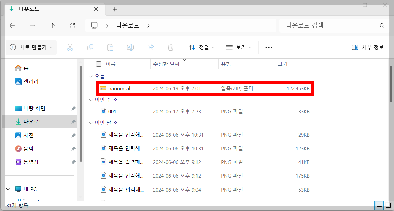Click the Paste icon

(110, 47)
